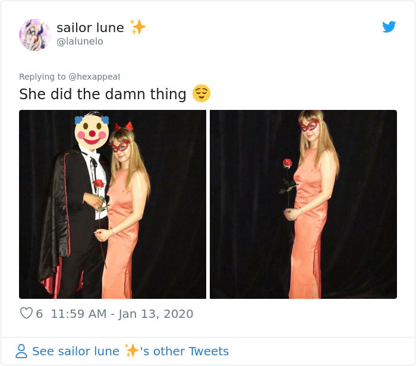Click the sparkles emoji beside the display name
Image resolution: width=416 pixels, height=366 pixels.
pos(138,27)
